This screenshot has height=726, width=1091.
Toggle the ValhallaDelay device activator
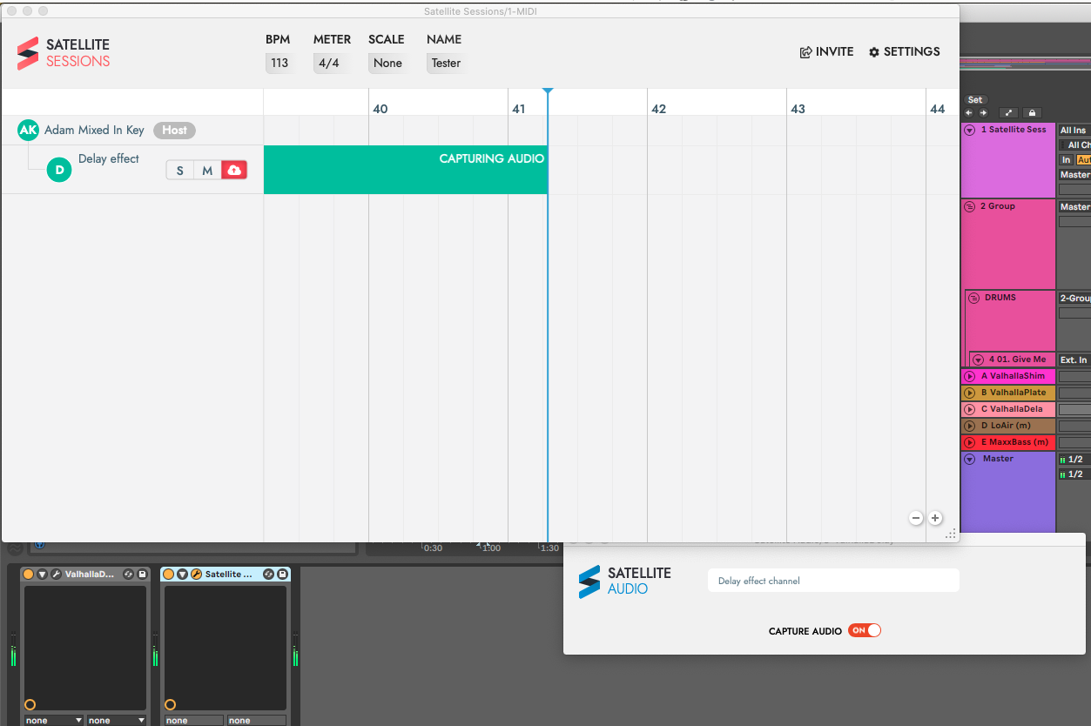29,575
